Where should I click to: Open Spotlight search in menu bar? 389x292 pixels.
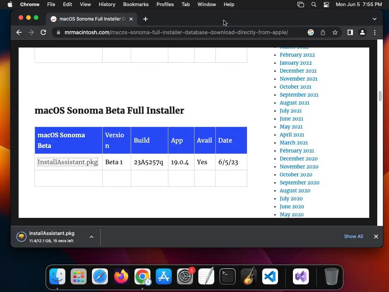313,5
